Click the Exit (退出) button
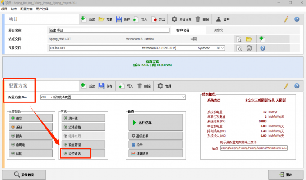Screen dimensions: 306x180 pos(286,175)
